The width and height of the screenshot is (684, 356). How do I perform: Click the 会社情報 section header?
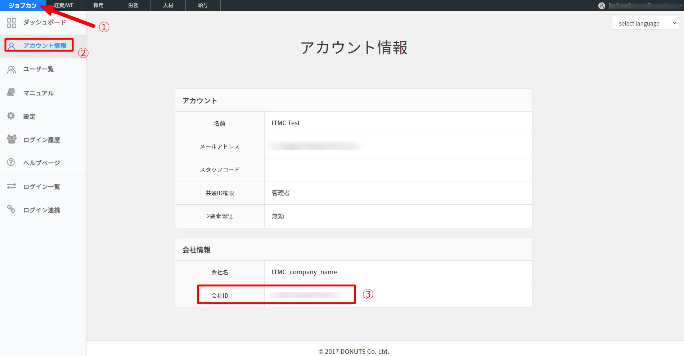197,250
